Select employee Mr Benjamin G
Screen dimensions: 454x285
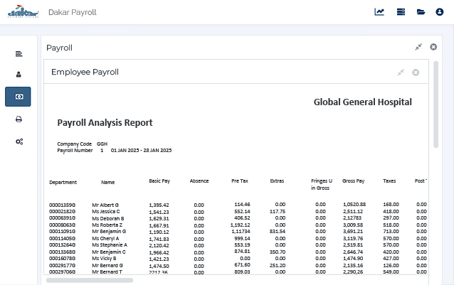109,232
